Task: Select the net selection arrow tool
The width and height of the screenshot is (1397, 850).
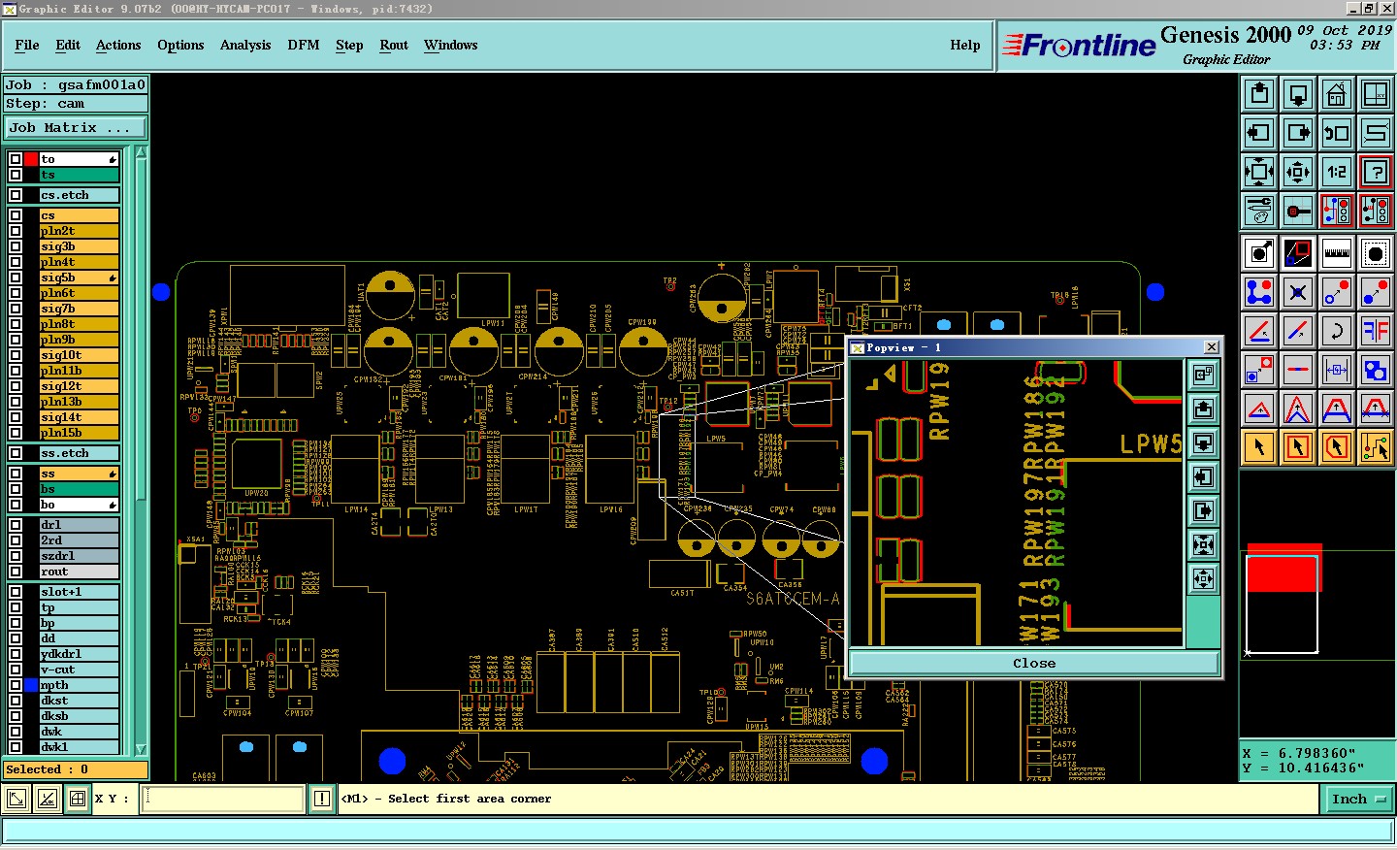Action: 1376,447
